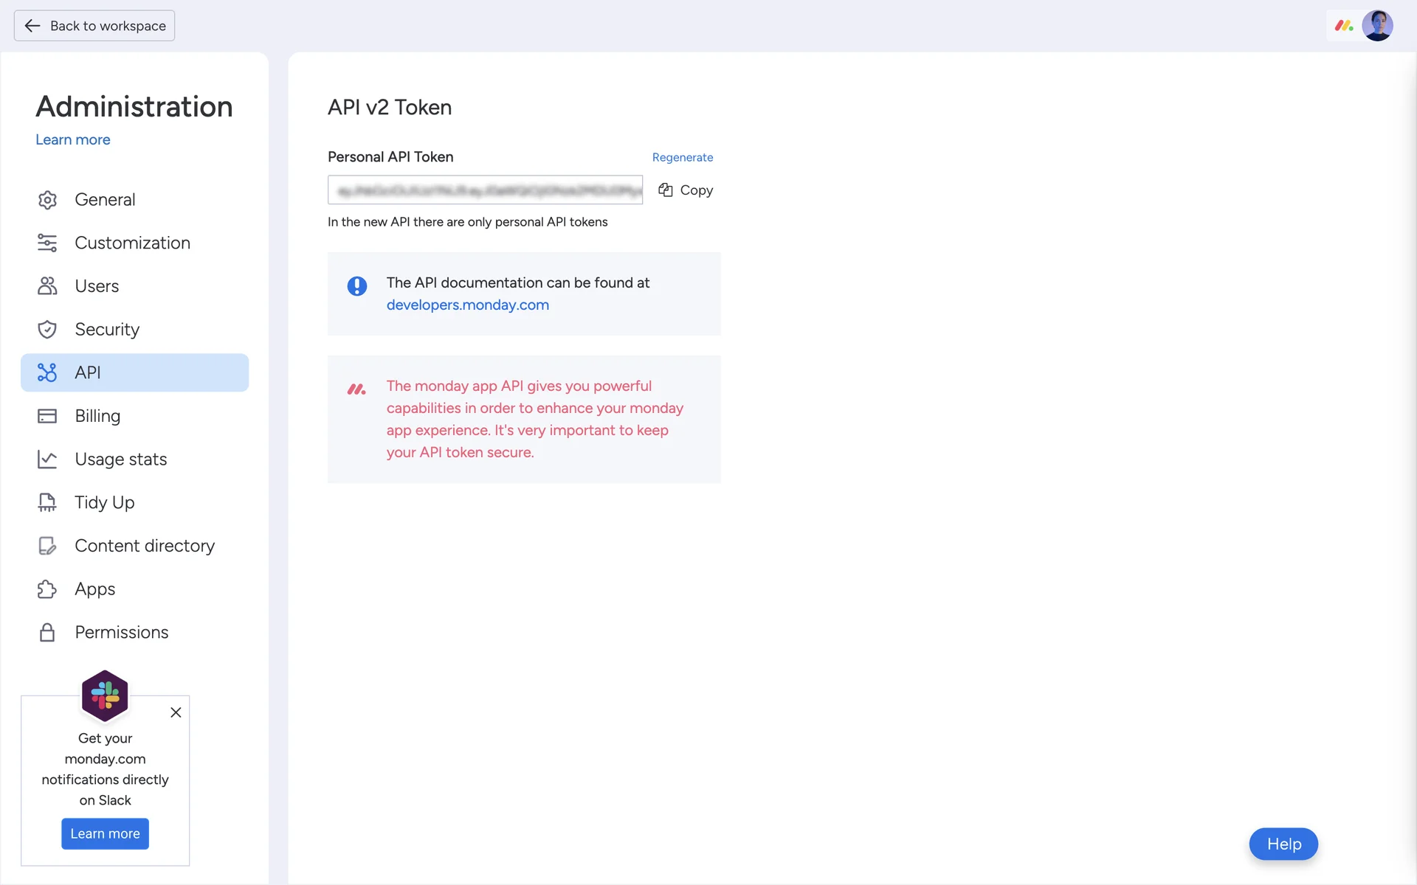Select the API menu item
This screenshot has width=1417, height=885.
pos(135,372)
